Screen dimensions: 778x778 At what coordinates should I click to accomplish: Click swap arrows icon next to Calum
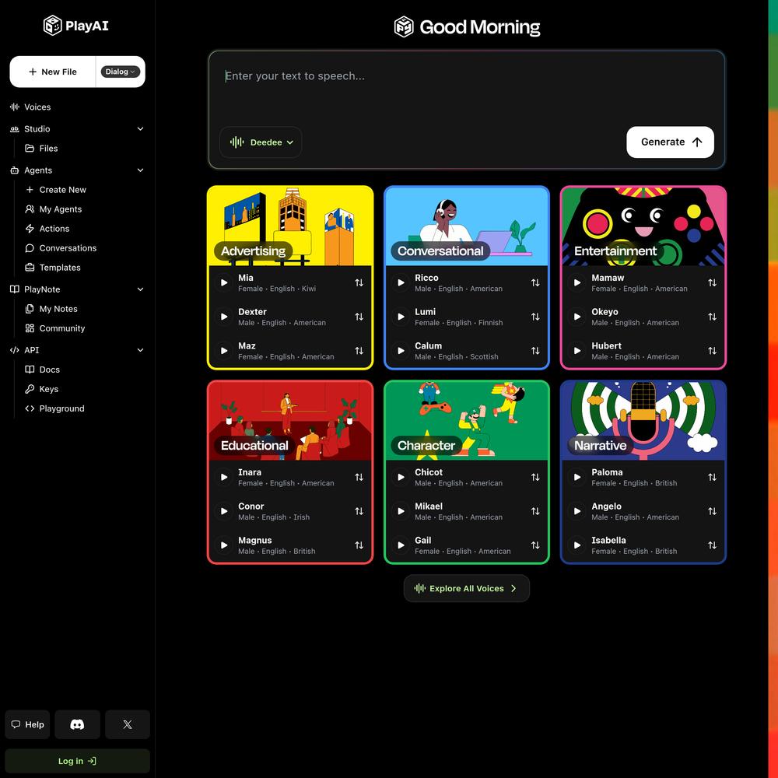[x=535, y=351]
